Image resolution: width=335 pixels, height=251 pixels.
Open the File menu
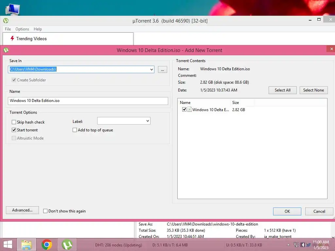8,29
